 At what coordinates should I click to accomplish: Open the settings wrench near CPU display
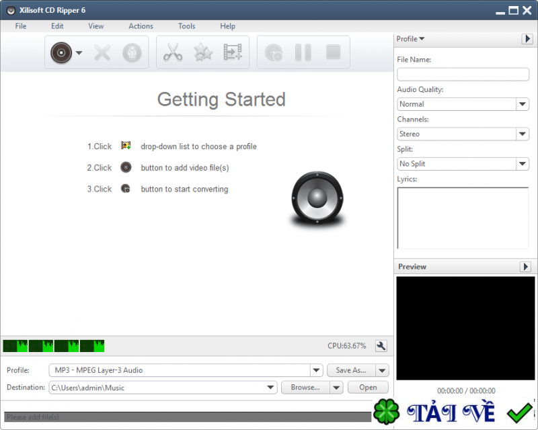tap(381, 345)
